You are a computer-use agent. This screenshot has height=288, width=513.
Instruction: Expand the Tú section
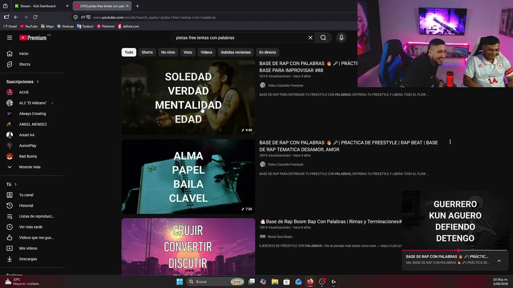[12, 184]
